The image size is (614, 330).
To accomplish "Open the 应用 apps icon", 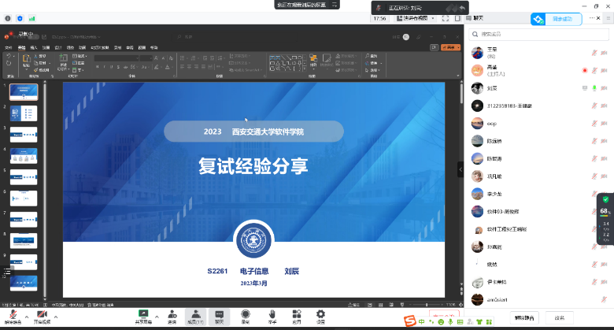I will (x=297, y=314).
